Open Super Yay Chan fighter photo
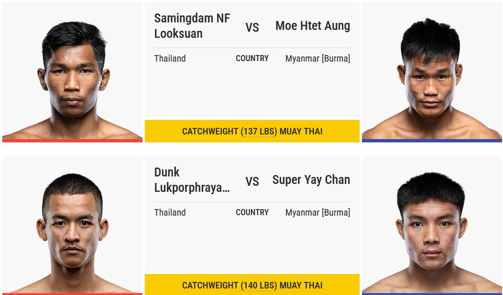The height and width of the screenshot is (295, 503). [432, 225]
